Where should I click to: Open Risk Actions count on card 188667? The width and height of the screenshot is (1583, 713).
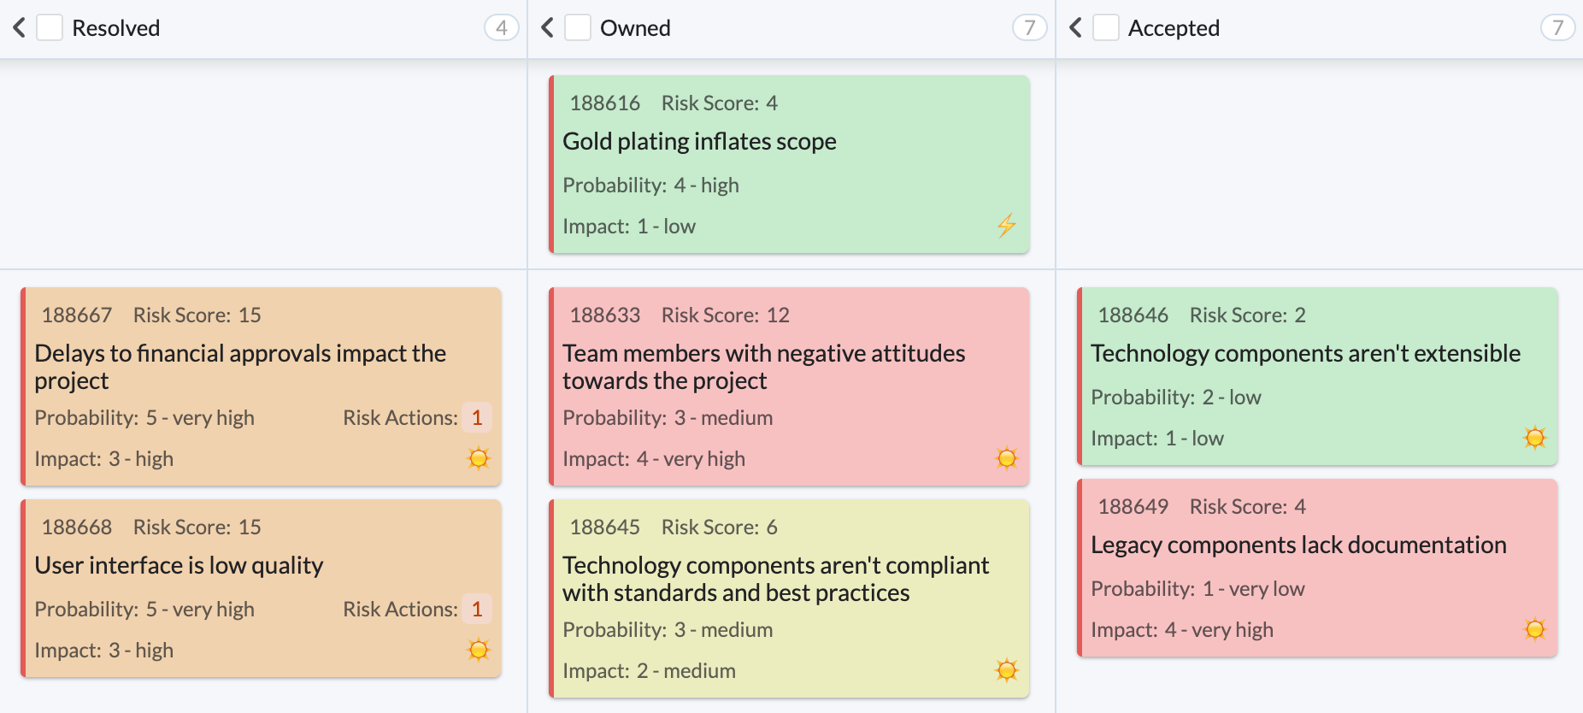click(x=477, y=418)
